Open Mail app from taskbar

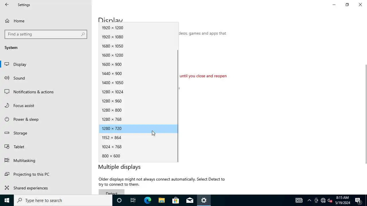(190, 200)
